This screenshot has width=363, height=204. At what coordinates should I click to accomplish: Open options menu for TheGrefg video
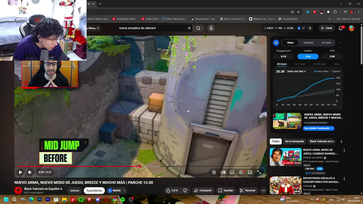coord(344,179)
